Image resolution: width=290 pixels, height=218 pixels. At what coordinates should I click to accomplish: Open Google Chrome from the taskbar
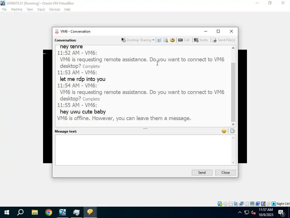48,212
